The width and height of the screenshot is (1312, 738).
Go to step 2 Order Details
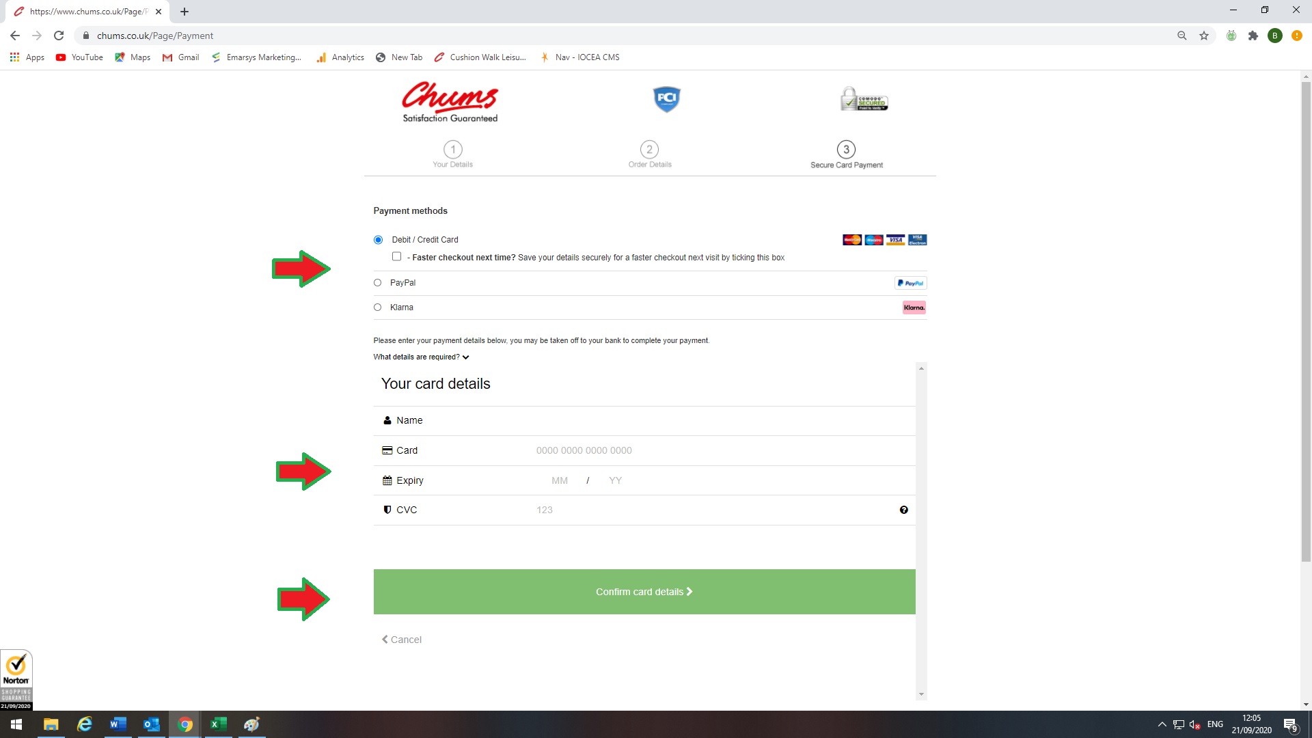649,154
